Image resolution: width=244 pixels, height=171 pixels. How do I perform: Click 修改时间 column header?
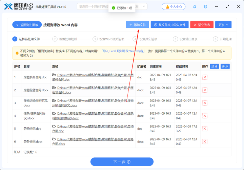point(182,66)
